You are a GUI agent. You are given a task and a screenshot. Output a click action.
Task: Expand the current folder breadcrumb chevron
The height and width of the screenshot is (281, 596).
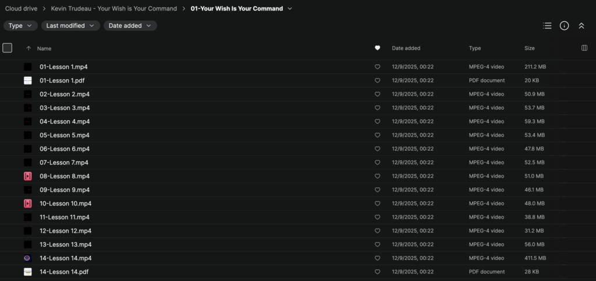(290, 9)
